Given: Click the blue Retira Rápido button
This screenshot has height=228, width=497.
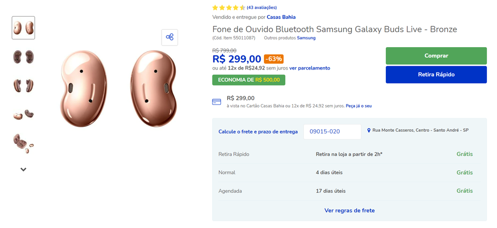Looking at the screenshot, I should coord(436,75).
